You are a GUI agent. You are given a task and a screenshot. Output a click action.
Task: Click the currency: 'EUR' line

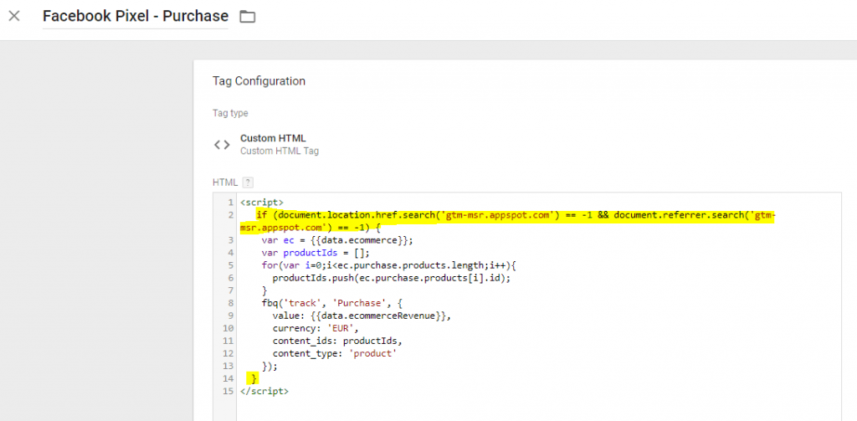(315, 328)
